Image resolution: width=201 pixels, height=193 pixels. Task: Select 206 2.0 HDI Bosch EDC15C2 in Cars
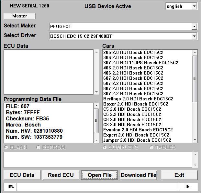[133, 52]
